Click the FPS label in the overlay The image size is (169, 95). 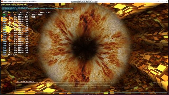coord(4,13)
